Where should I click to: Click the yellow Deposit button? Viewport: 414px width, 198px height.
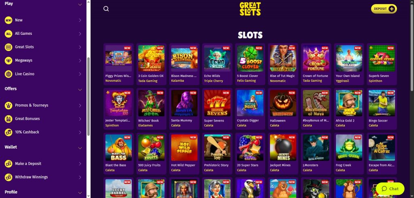coord(384,9)
